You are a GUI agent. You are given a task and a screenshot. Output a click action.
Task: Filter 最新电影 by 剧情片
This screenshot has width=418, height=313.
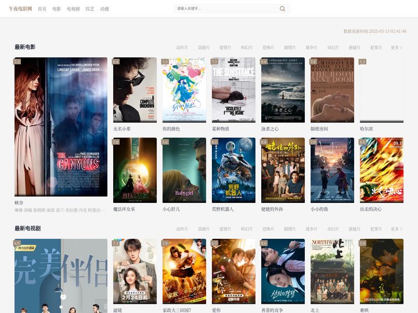click(x=290, y=48)
